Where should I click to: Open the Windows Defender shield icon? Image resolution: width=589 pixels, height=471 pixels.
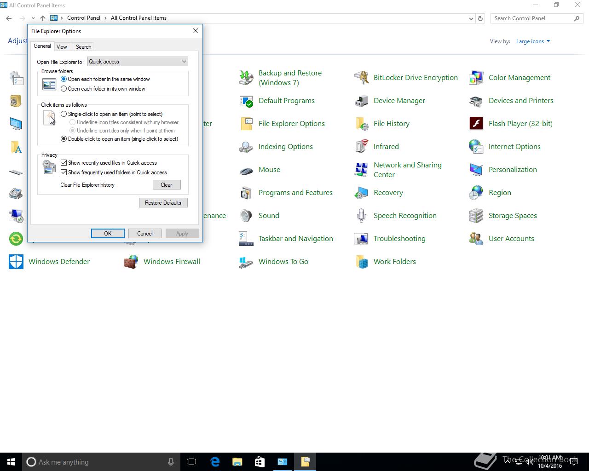coord(16,262)
